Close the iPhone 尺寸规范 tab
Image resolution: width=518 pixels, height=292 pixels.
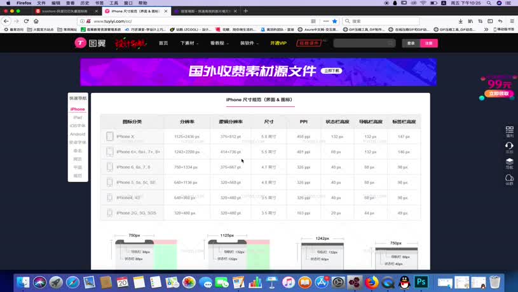[x=165, y=11]
